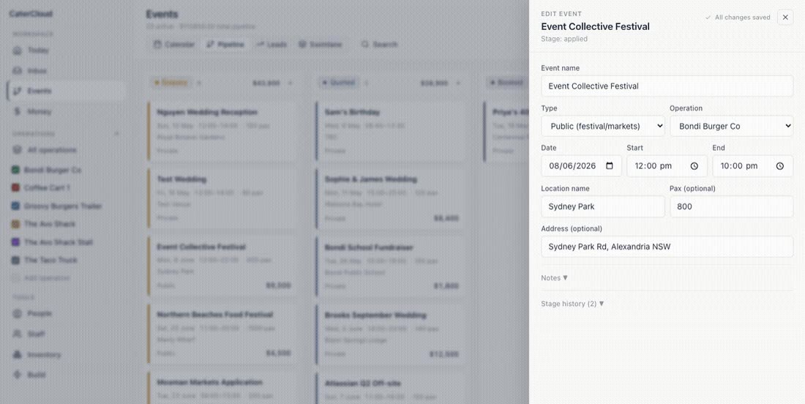805x404 pixels.
Task: Click the Date field showing 08/06/2026
Action: [581, 166]
